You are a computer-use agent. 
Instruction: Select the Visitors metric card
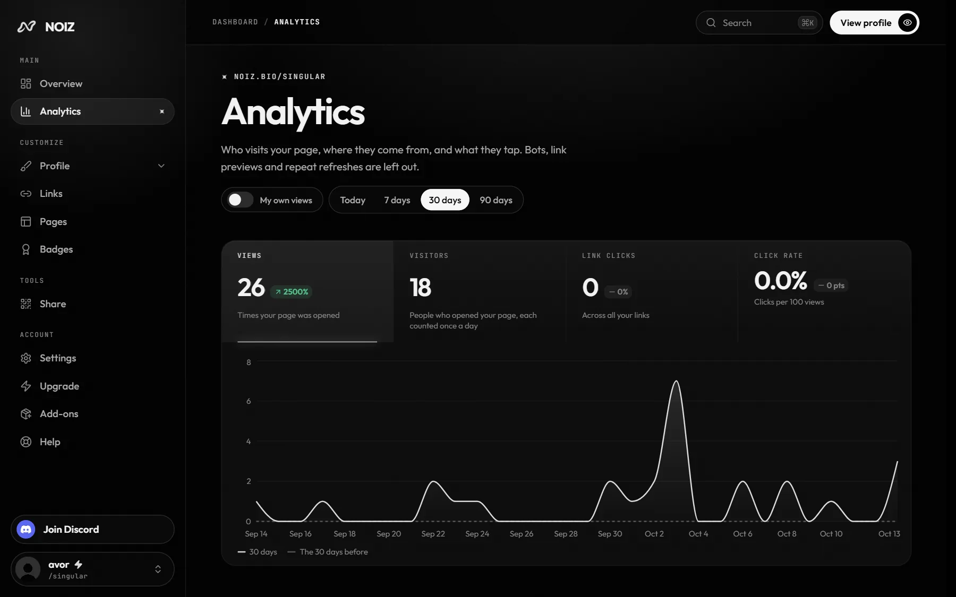click(x=480, y=291)
